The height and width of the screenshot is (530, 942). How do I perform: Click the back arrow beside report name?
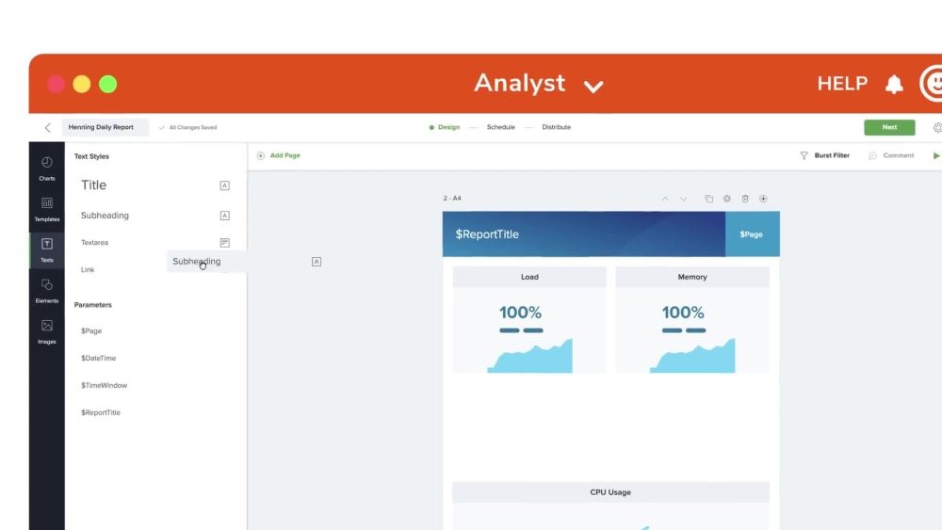coord(48,127)
